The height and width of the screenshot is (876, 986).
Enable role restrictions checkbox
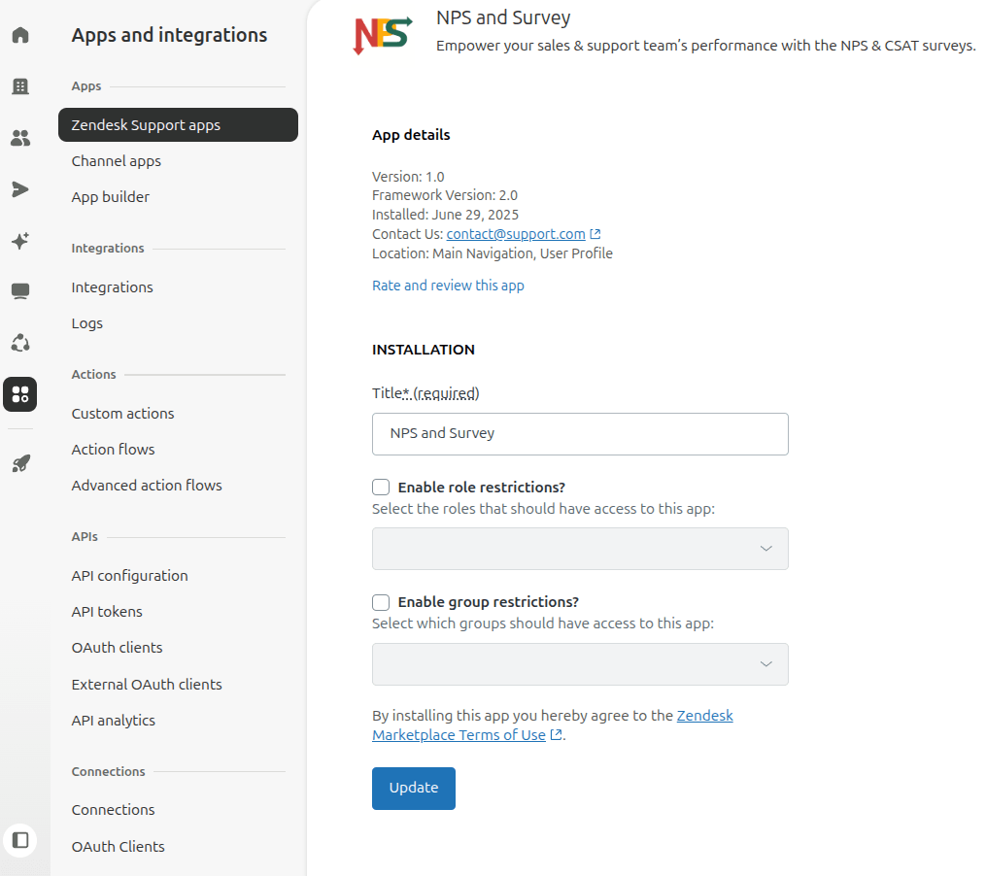381,488
